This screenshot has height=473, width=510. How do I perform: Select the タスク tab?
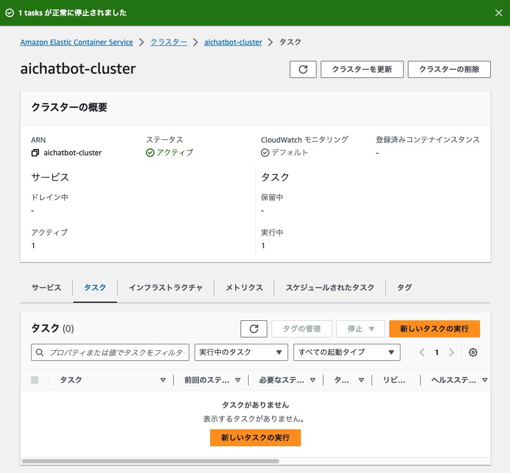coord(95,288)
